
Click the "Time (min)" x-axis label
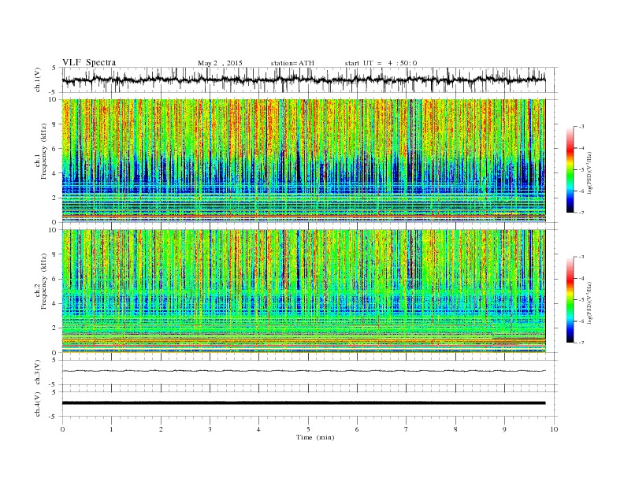point(315,437)
